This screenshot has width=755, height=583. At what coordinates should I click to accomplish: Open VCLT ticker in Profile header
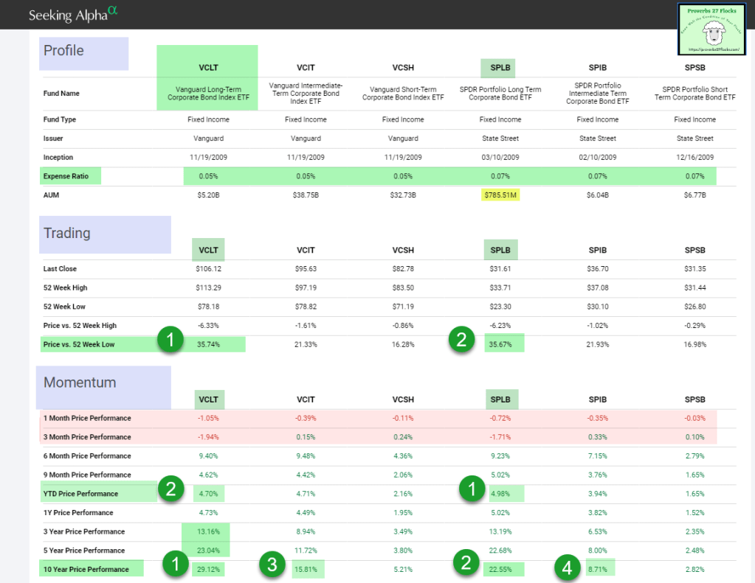click(x=207, y=69)
